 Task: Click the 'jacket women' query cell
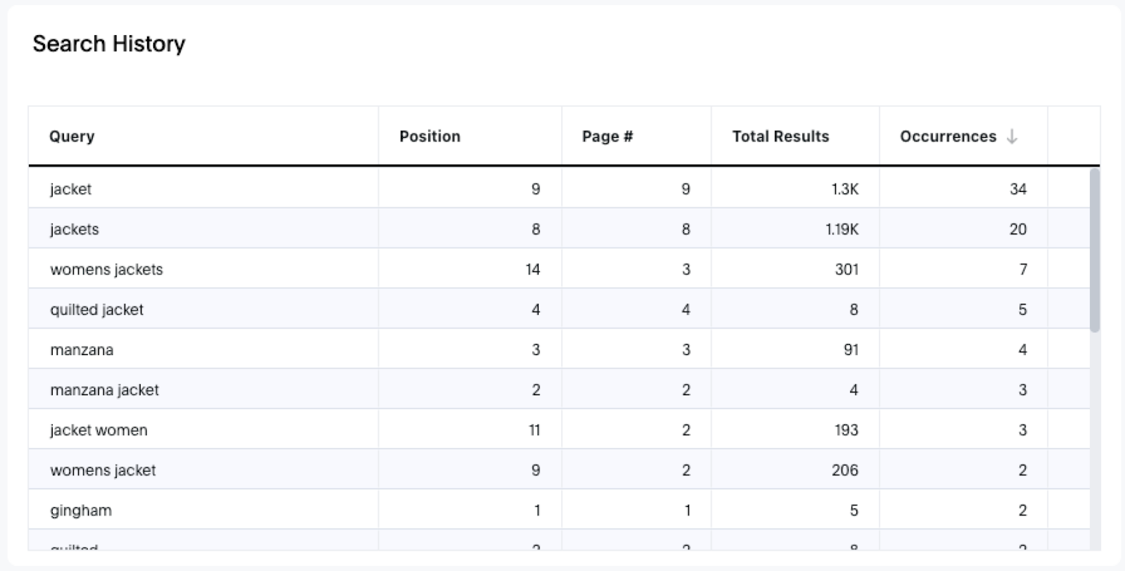(98, 430)
